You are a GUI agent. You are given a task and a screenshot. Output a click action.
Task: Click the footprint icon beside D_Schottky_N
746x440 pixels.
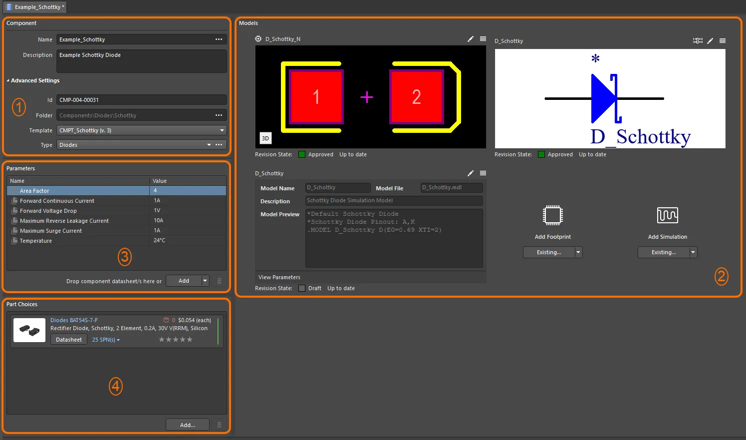[x=258, y=39]
